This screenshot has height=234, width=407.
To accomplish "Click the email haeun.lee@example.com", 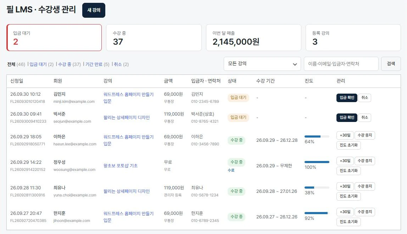I will [75, 144].
